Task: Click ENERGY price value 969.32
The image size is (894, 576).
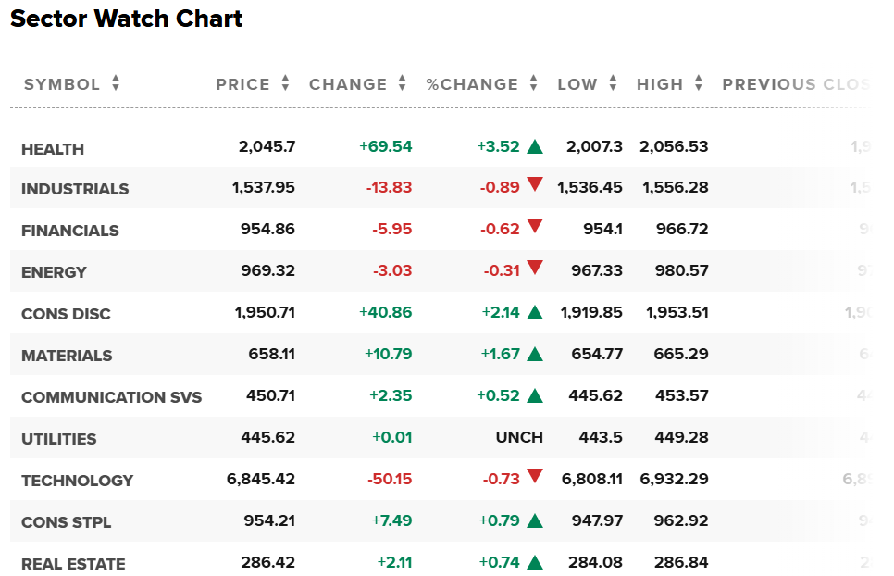Action: pyautogui.click(x=268, y=270)
